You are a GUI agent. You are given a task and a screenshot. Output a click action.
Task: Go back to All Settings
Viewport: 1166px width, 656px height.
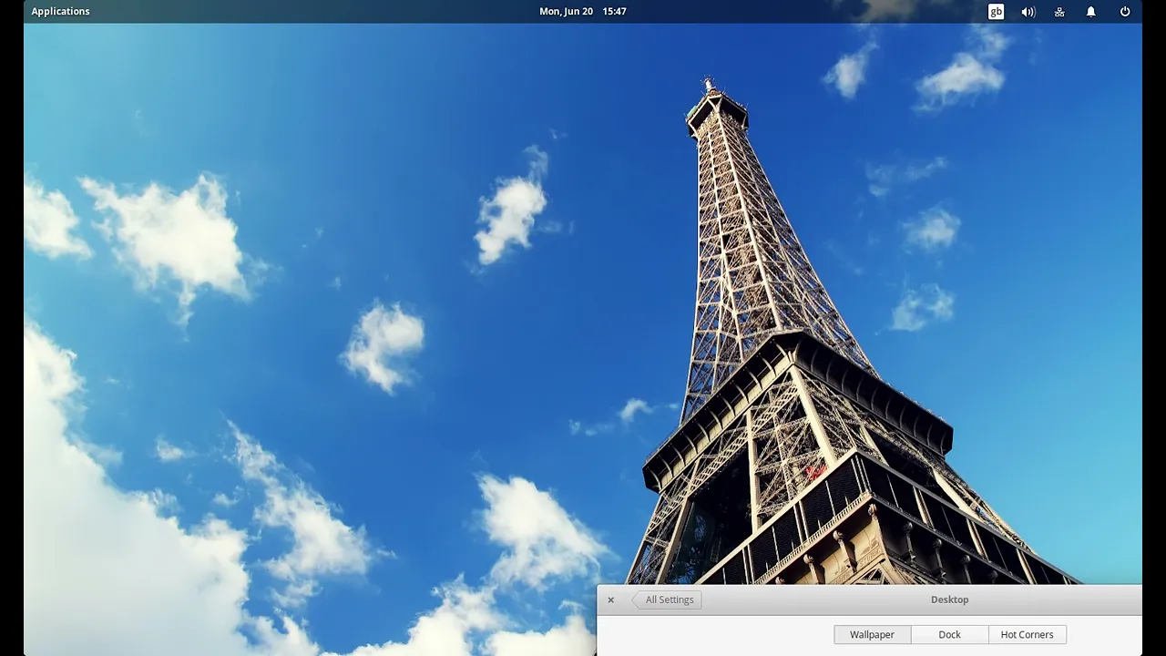[666, 600]
